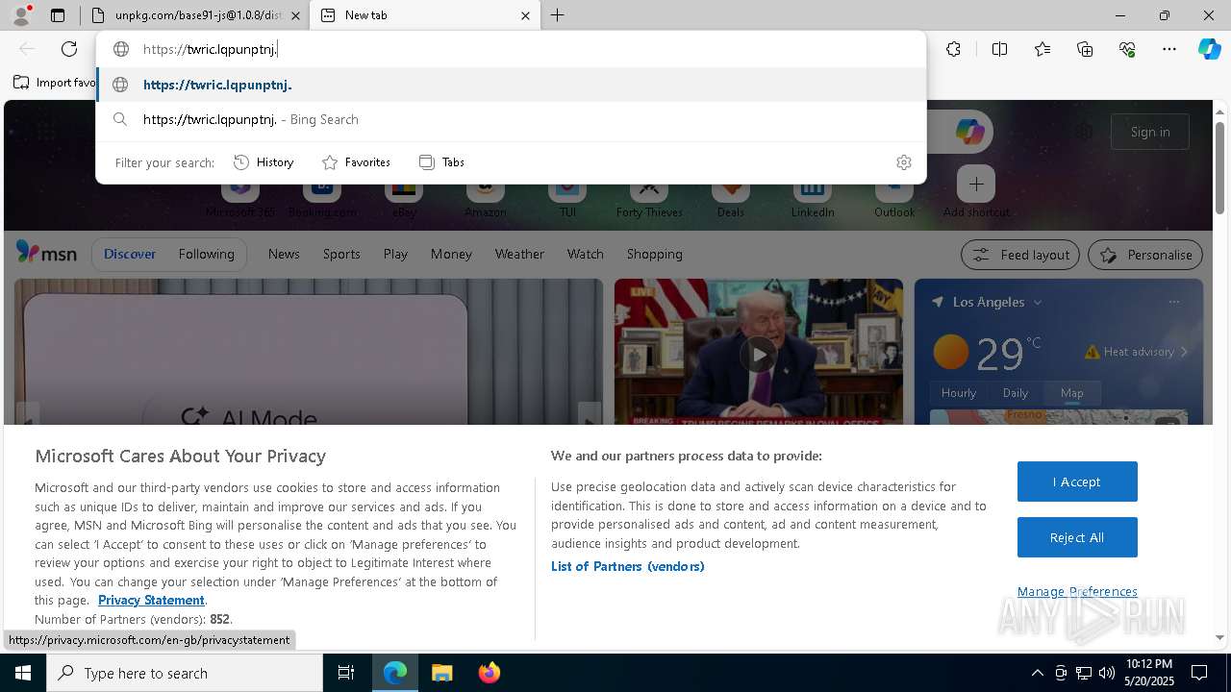The image size is (1231, 692).
Task: Select the Following feed tab
Action: pos(206,254)
